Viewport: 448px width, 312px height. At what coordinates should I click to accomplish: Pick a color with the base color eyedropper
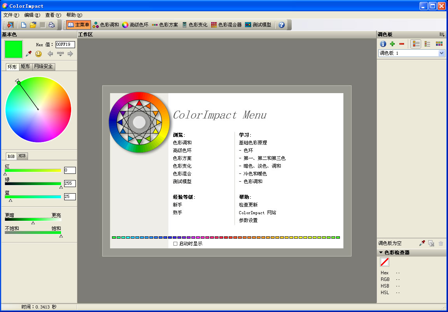(28, 54)
